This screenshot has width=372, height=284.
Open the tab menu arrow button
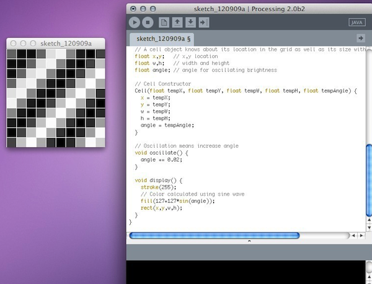[x=361, y=38]
